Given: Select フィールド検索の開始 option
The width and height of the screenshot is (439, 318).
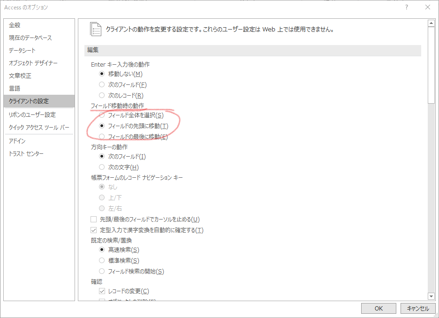Looking at the screenshot, I should tap(102, 271).
